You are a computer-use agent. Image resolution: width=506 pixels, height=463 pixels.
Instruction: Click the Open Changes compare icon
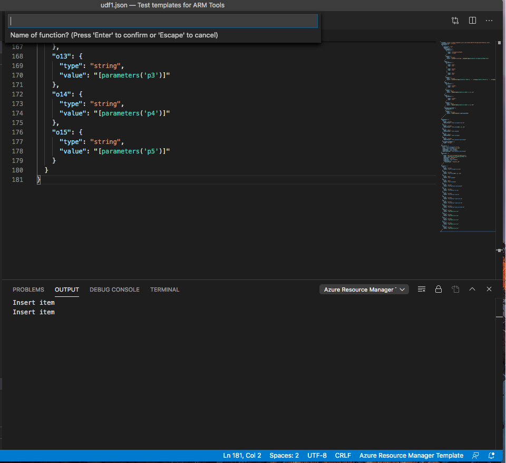[455, 21]
